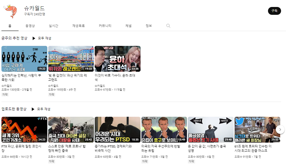Open the channel search magnifier icon
Viewport: 286px width, 167px height.
168,26
